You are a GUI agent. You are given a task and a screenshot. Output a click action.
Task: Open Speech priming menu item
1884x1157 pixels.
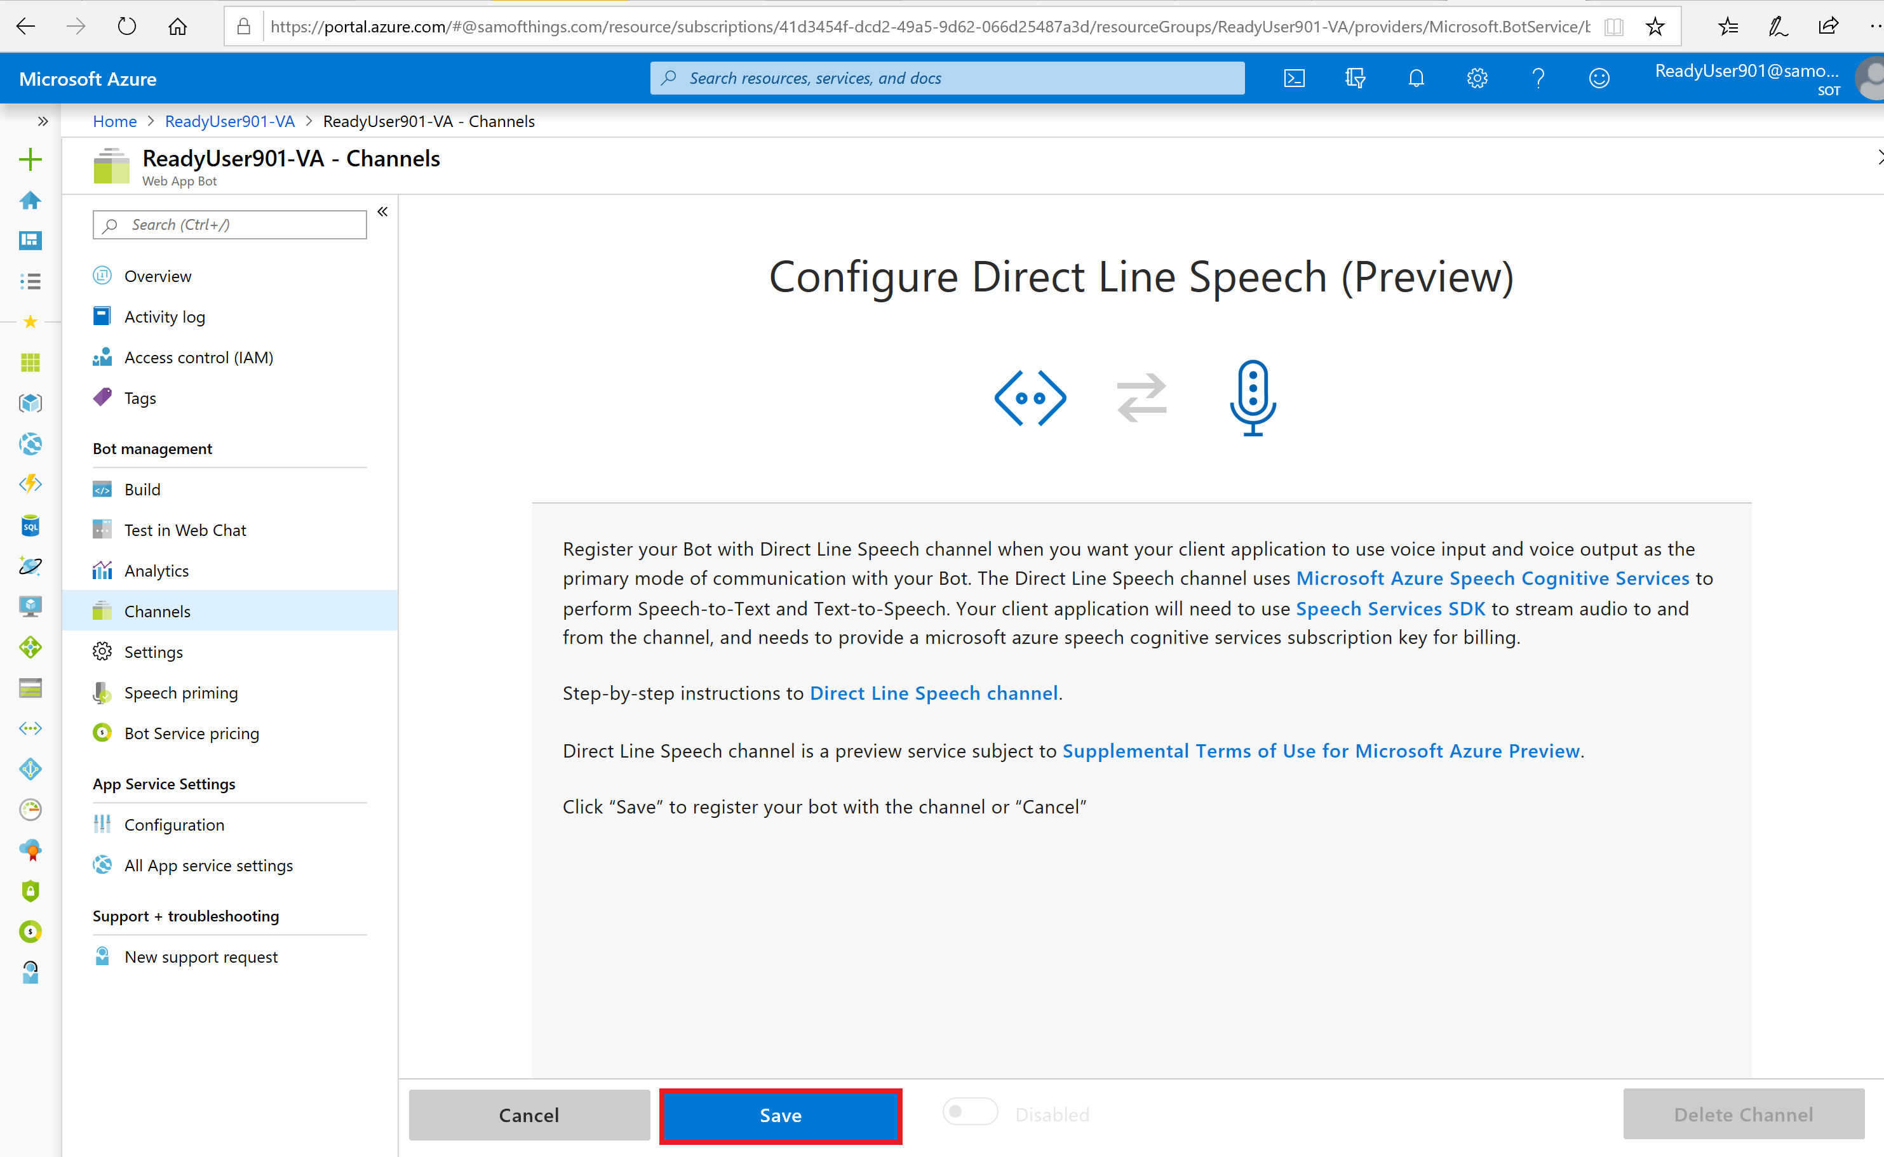point(180,693)
